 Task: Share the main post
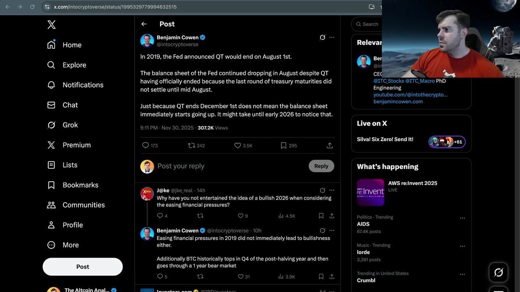(330, 145)
